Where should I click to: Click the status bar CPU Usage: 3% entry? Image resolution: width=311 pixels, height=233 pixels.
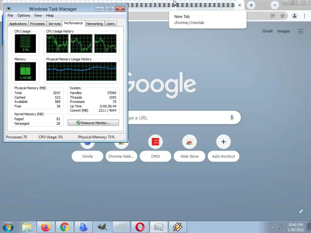pyautogui.click(x=51, y=137)
